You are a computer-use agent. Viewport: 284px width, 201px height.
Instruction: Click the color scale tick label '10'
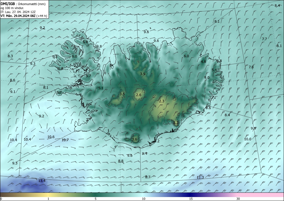143,199
